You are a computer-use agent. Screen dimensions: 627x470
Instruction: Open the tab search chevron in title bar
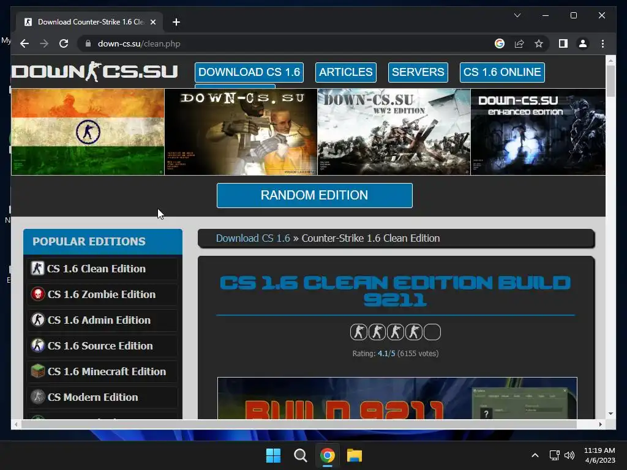point(517,15)
